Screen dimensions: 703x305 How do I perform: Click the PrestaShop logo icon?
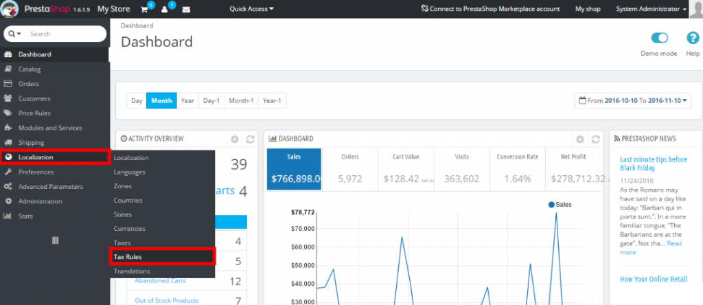coord(11,8)
